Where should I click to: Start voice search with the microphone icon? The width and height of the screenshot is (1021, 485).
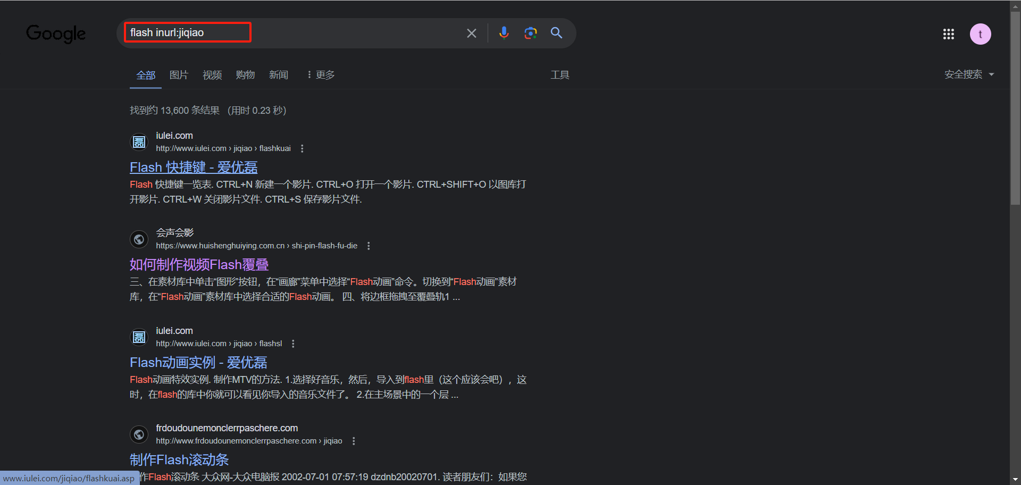click(504, 33)
